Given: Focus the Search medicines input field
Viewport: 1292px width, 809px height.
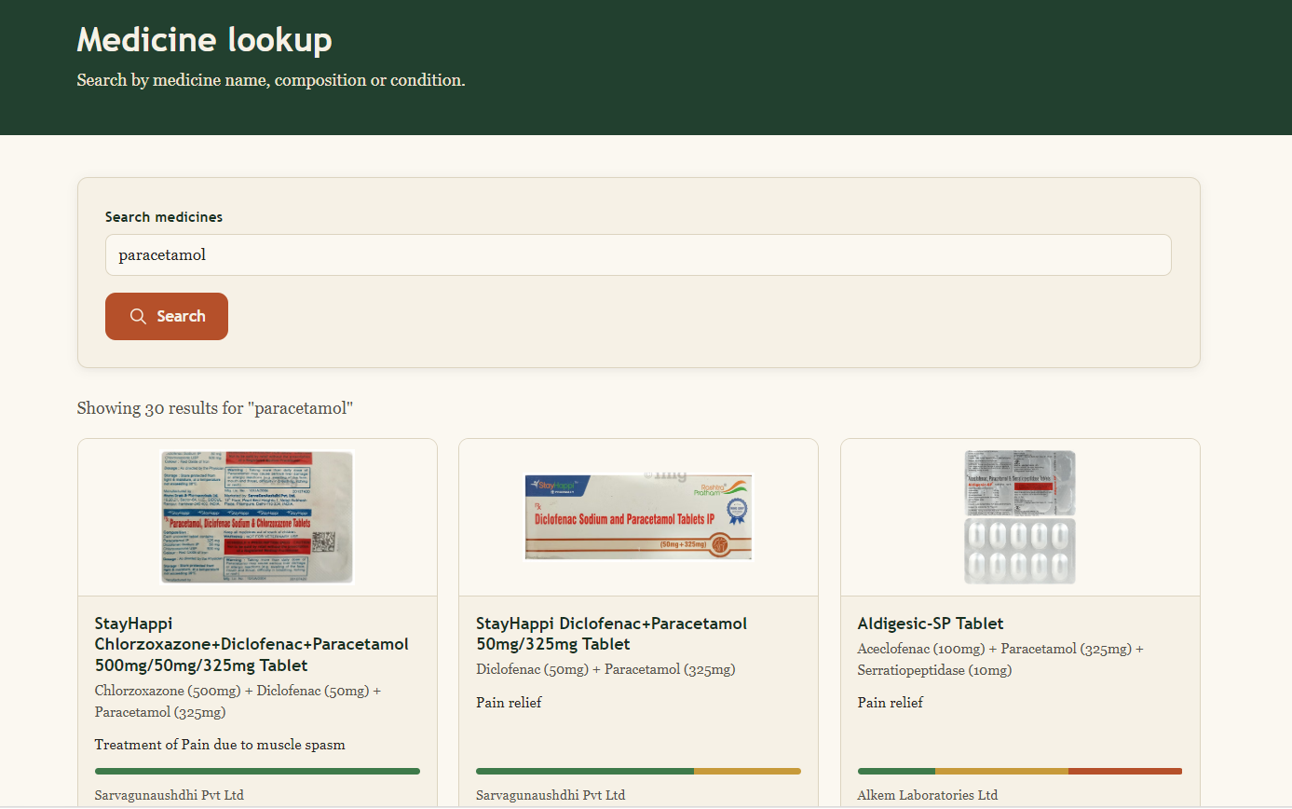Looking at the screenshot, I should pos(638,254).
